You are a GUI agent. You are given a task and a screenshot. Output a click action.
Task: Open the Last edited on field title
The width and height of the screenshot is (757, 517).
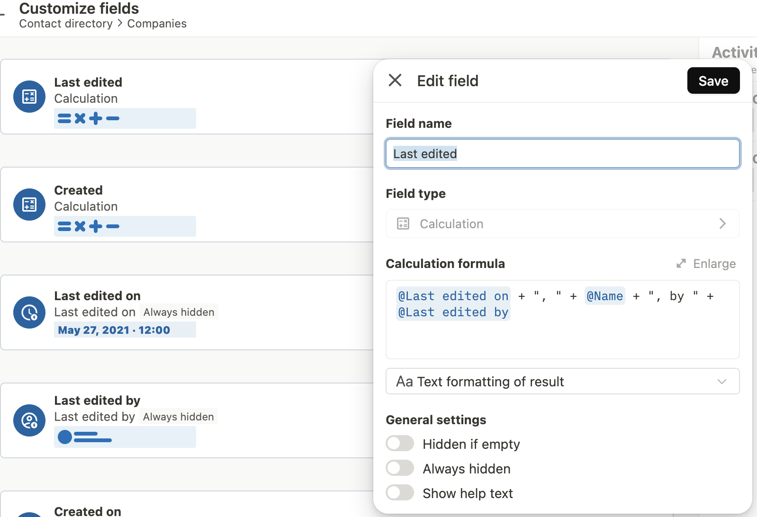97,296
